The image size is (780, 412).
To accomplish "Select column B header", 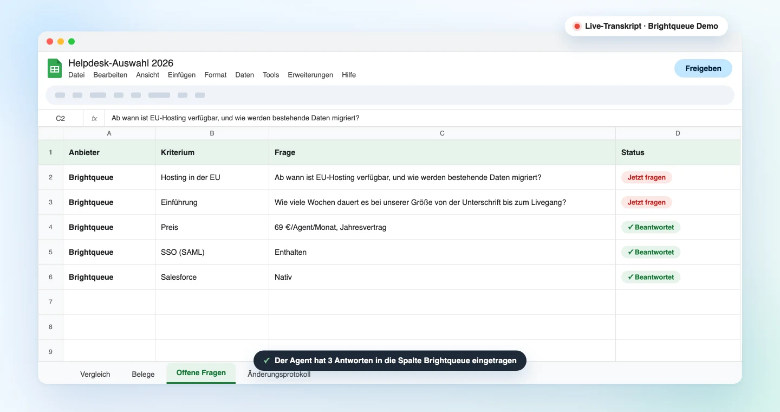I will (x=212, y=133).
